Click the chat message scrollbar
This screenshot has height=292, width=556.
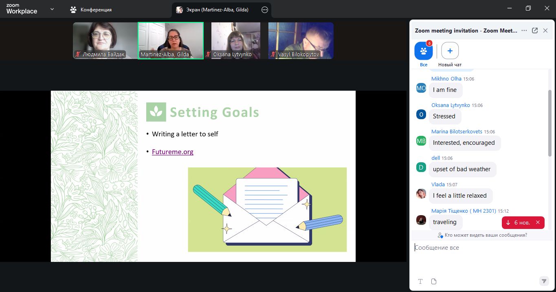tap(549, 122)
